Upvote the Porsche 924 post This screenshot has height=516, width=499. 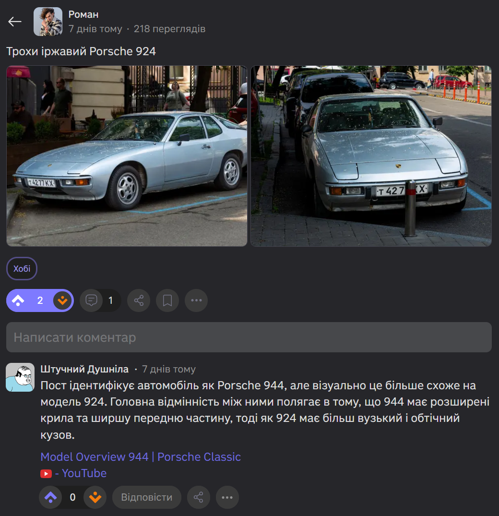[18, 300]
